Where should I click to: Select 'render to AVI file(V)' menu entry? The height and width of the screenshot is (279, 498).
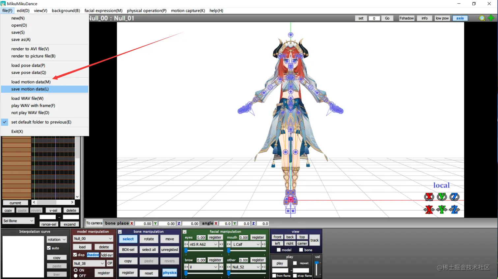(45, 49)
